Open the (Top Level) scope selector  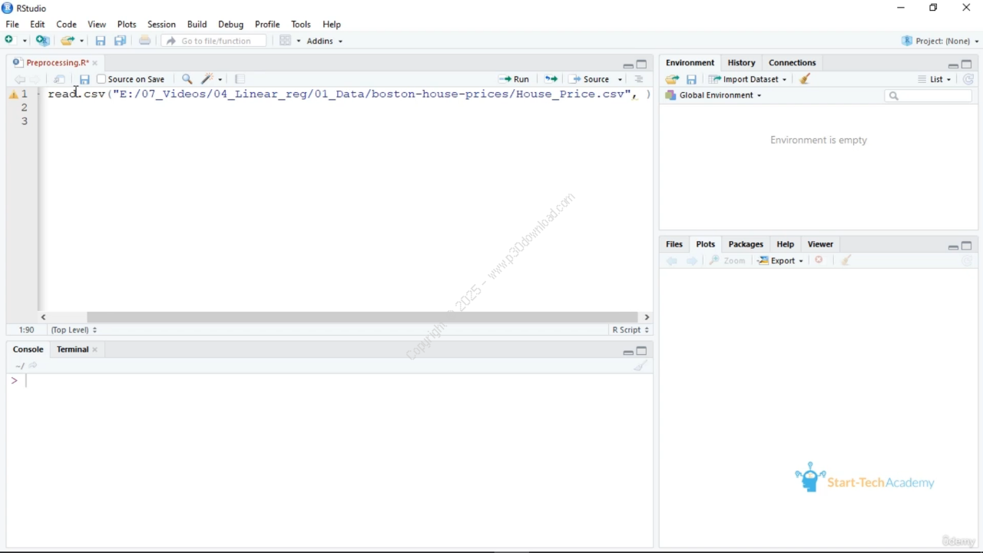(x=74, y=329)
